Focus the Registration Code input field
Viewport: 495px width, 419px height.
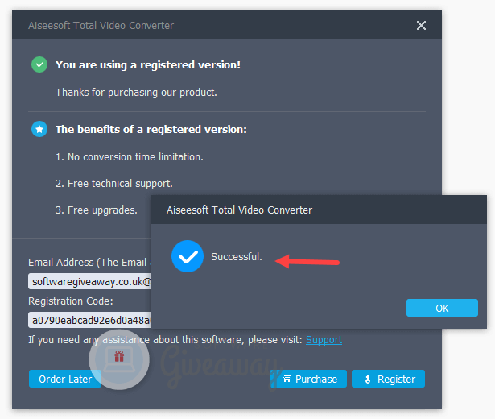89,320
